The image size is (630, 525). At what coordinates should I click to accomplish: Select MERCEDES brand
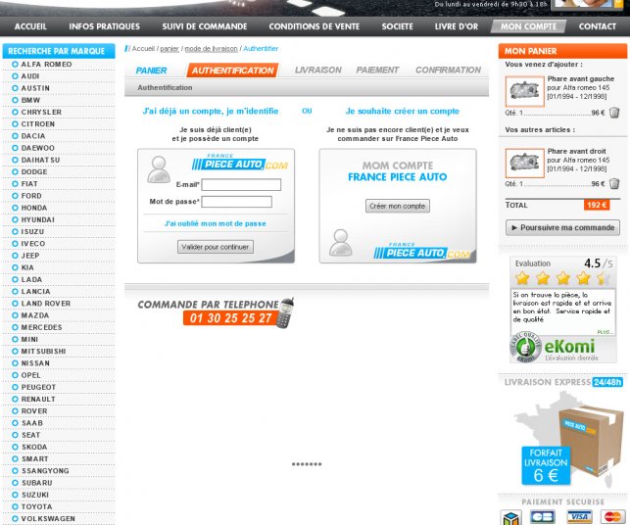[x=42, y=327]
